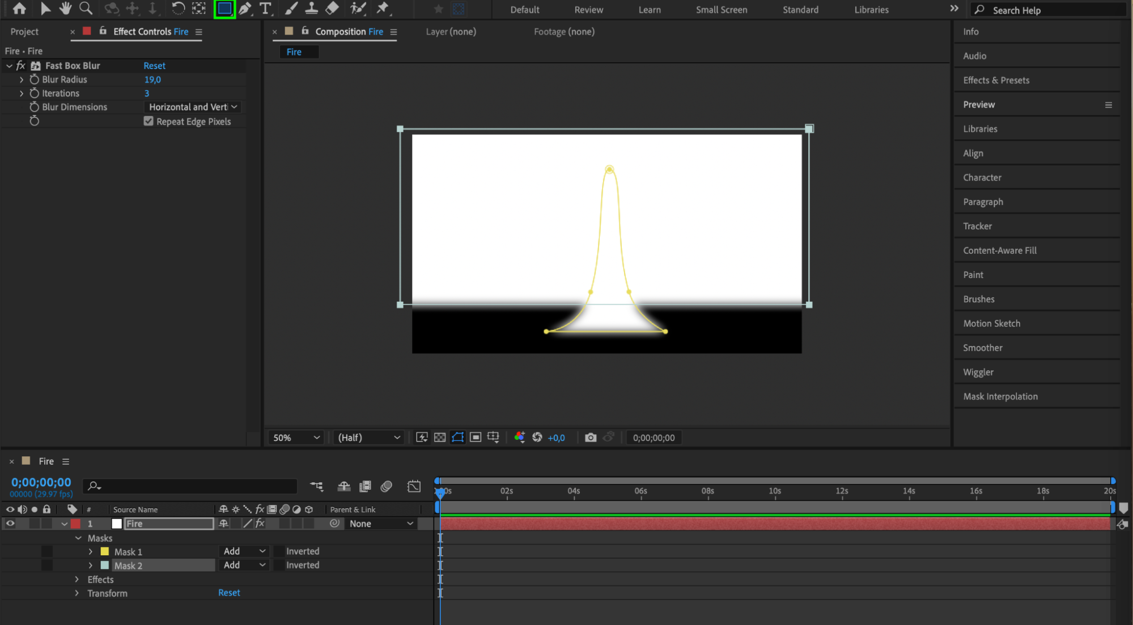Toggle the transparency grid button
The image size is (1133, 625).
pos(440,438)
